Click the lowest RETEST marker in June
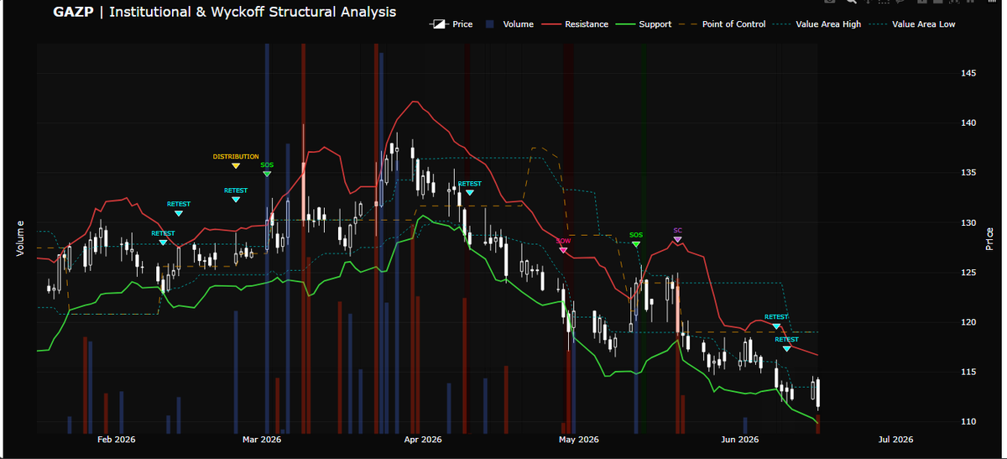This screenshot has width=1007, height=459. click(x=787, y=347)
